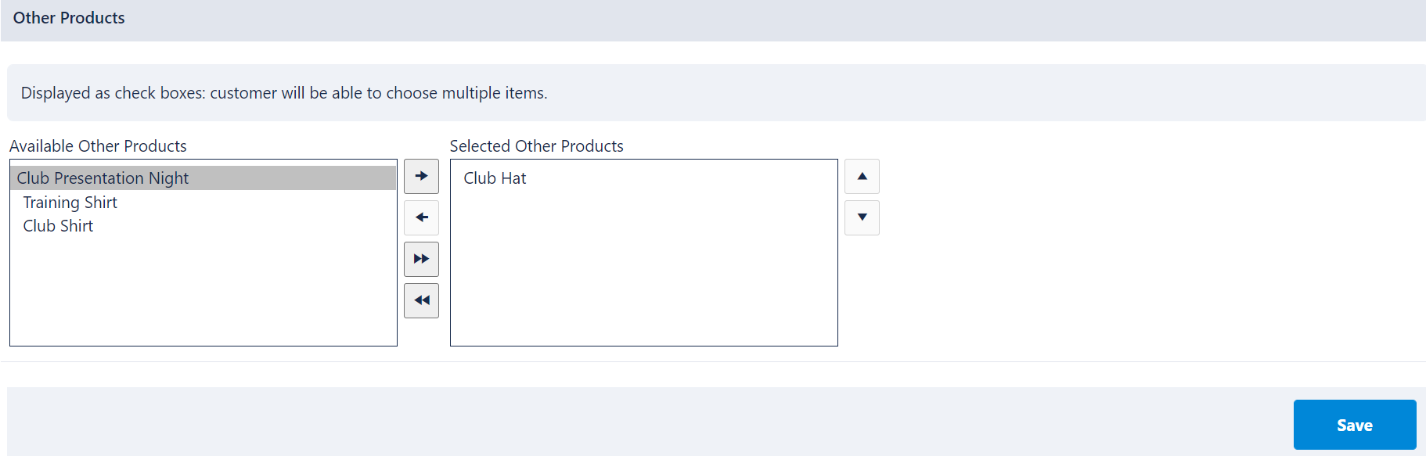Click the 'Displayed as check boxes' info banner

point(716,92)
